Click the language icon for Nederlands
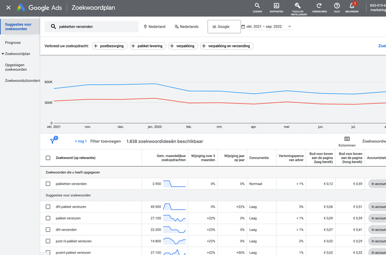Viewport: 386px width, 255px height. pos(176,27)
